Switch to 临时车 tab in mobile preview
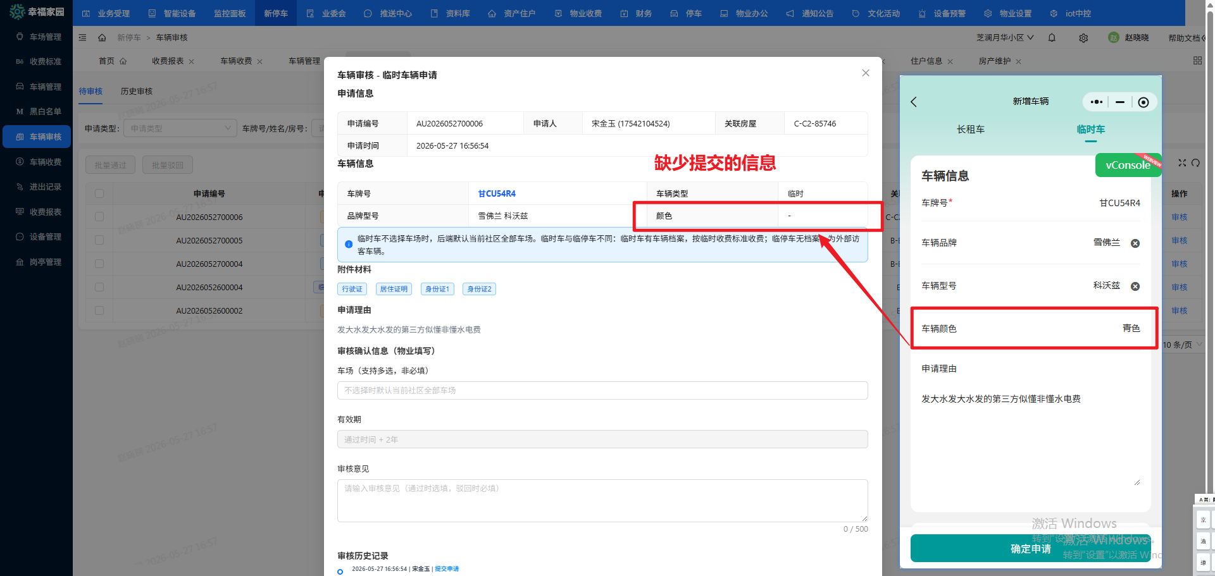This screenshot has width=1215, height=576. pyautogui.click(x=1091, y=130)
